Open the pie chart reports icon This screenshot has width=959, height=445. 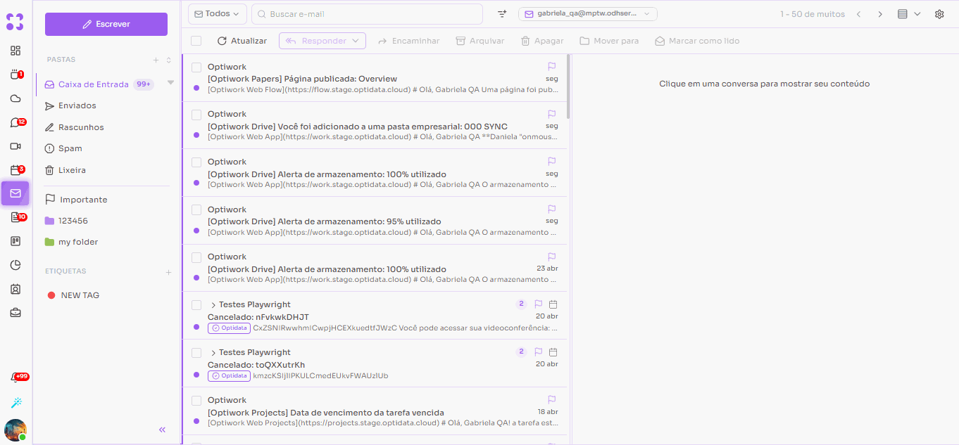[x=15, y=265]
